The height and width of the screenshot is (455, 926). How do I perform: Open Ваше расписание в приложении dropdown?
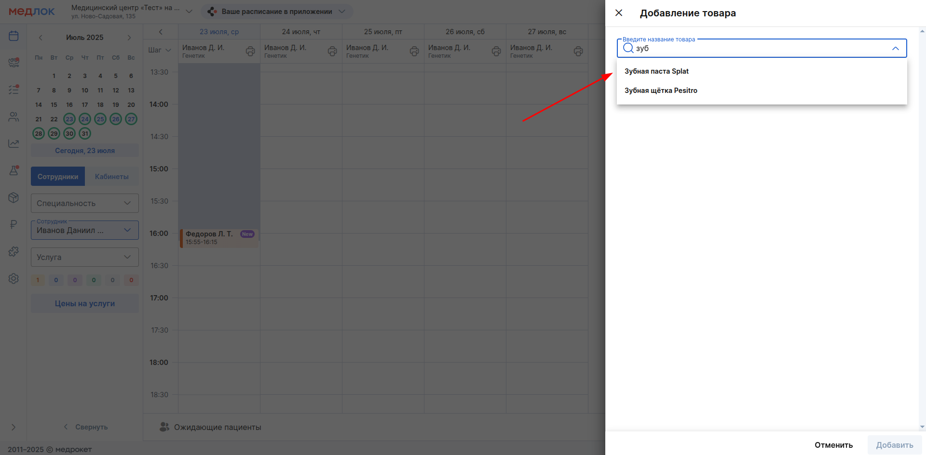277,12
